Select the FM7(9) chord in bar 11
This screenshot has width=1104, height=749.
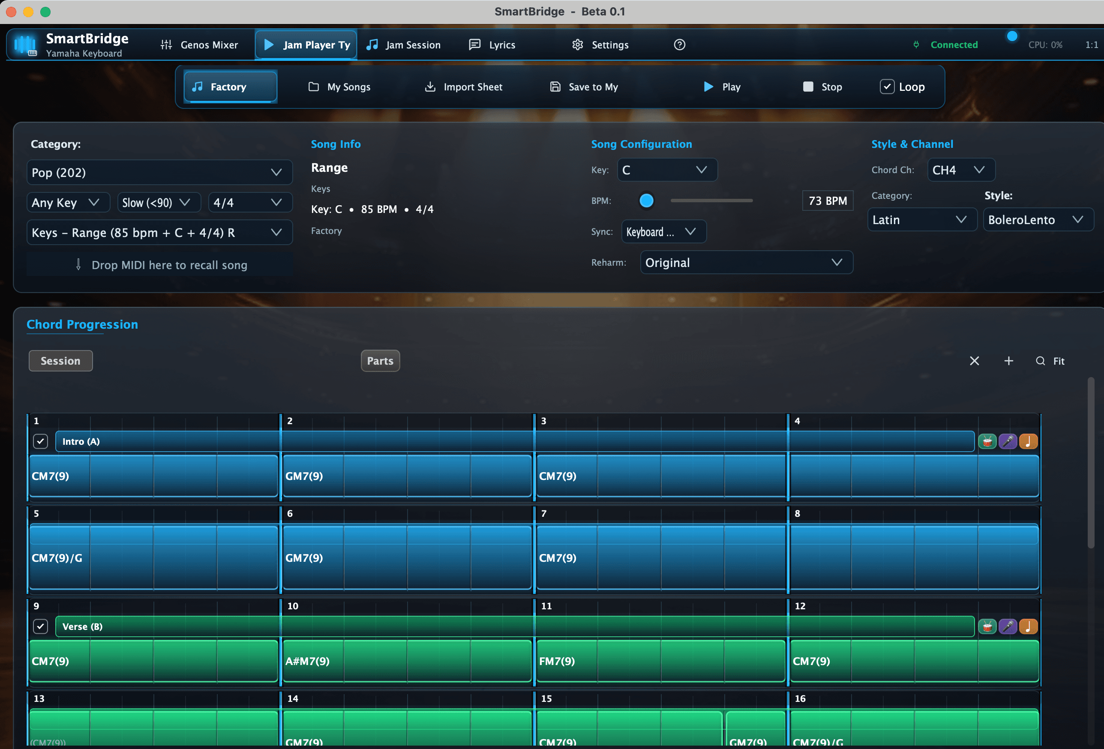[x=661, y=661]
